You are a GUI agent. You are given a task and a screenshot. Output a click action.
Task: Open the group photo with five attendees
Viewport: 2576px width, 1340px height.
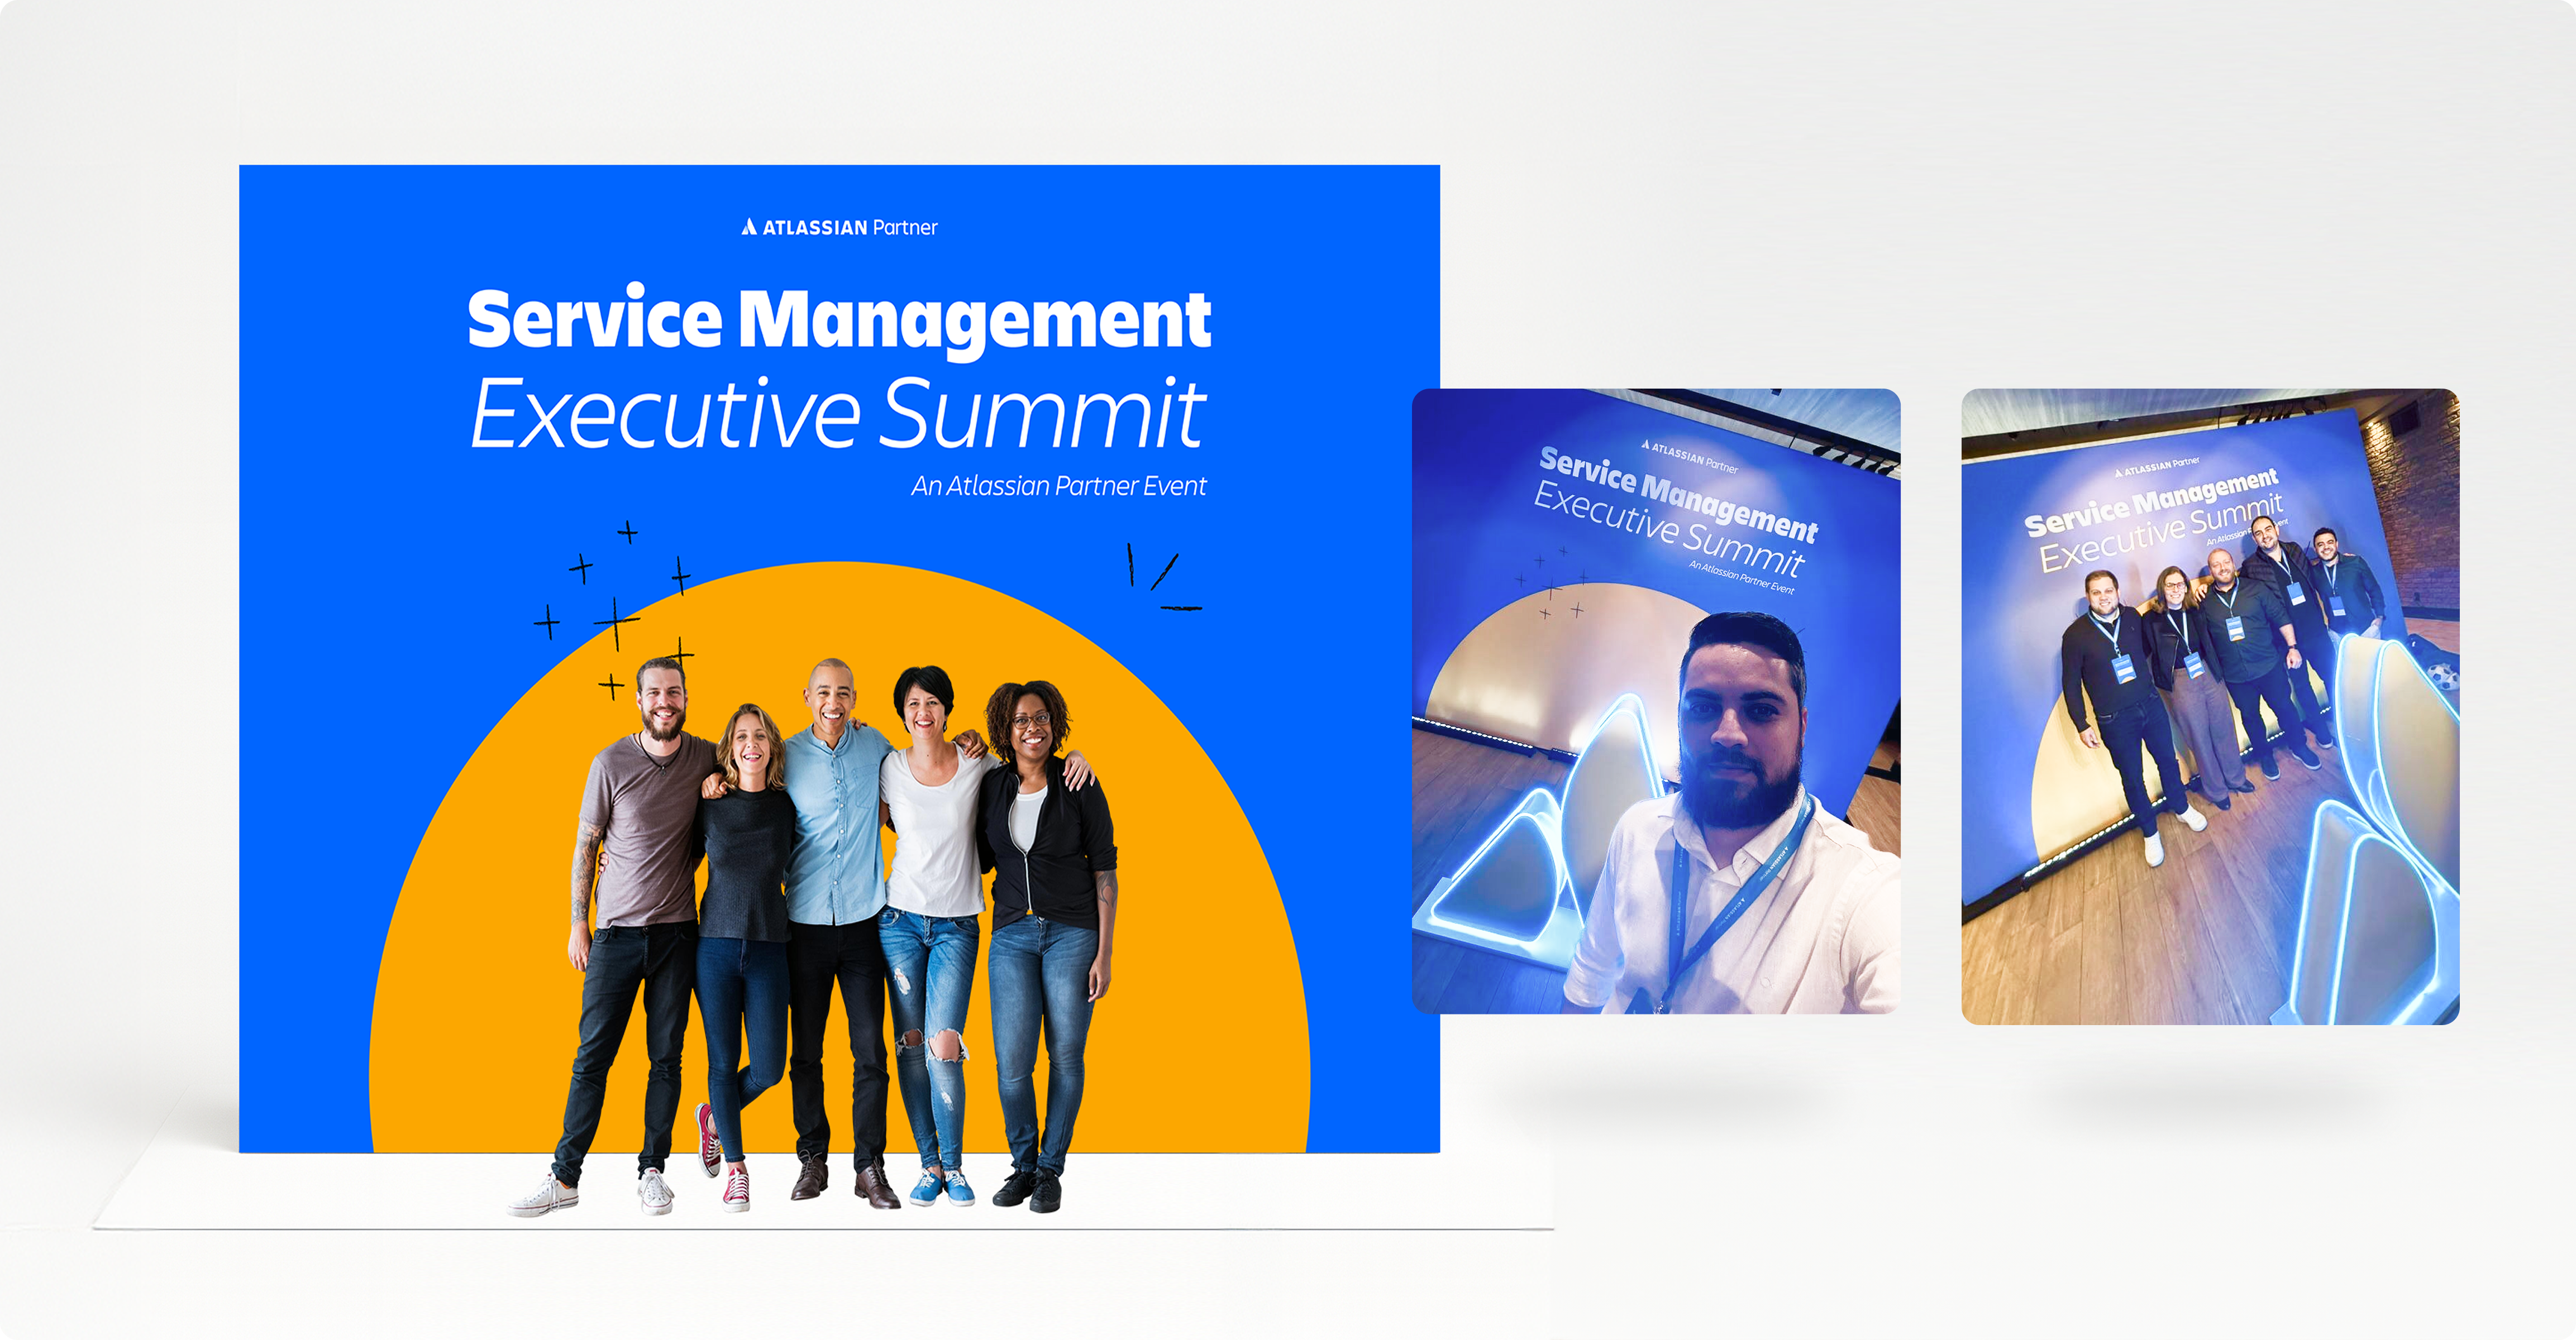2210,706
